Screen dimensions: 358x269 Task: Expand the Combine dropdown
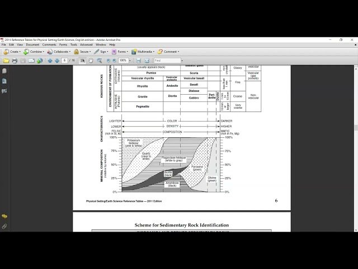tap(36, 52)
